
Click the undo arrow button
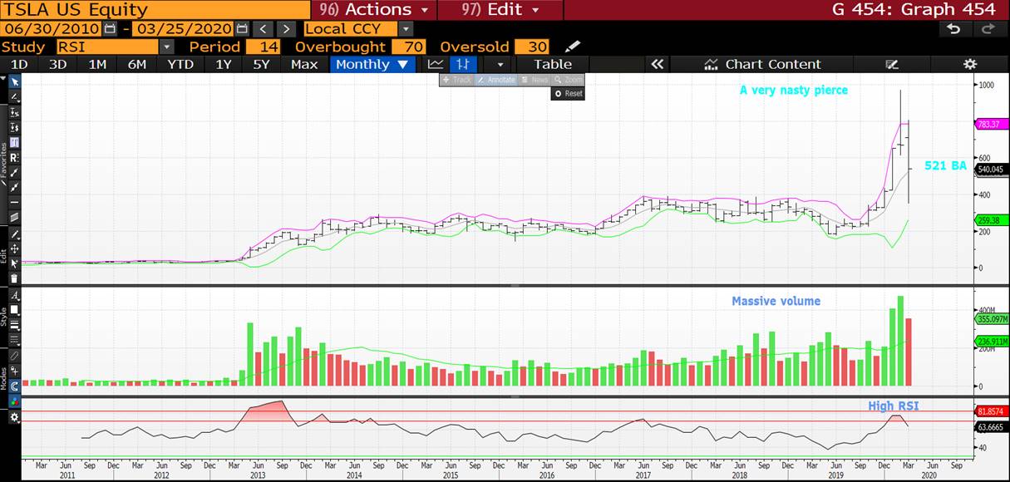953,29
